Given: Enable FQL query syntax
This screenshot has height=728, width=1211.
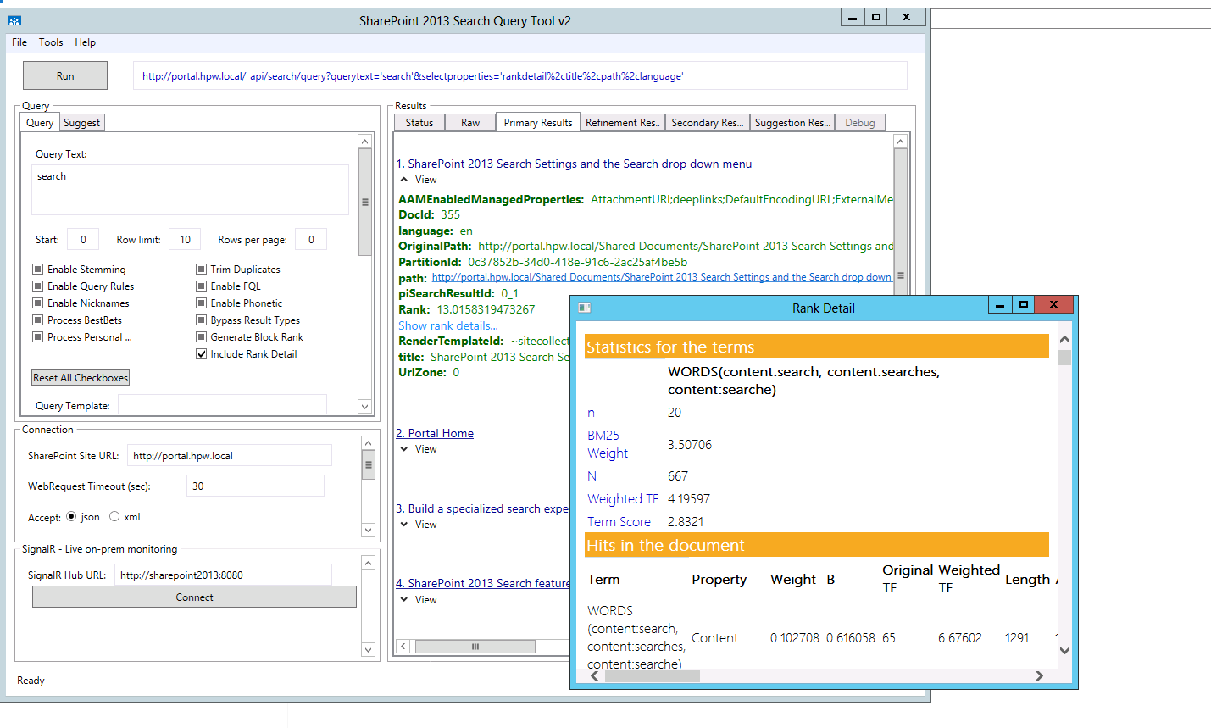Looking at the screenshot, I should (x=200, y=286).
